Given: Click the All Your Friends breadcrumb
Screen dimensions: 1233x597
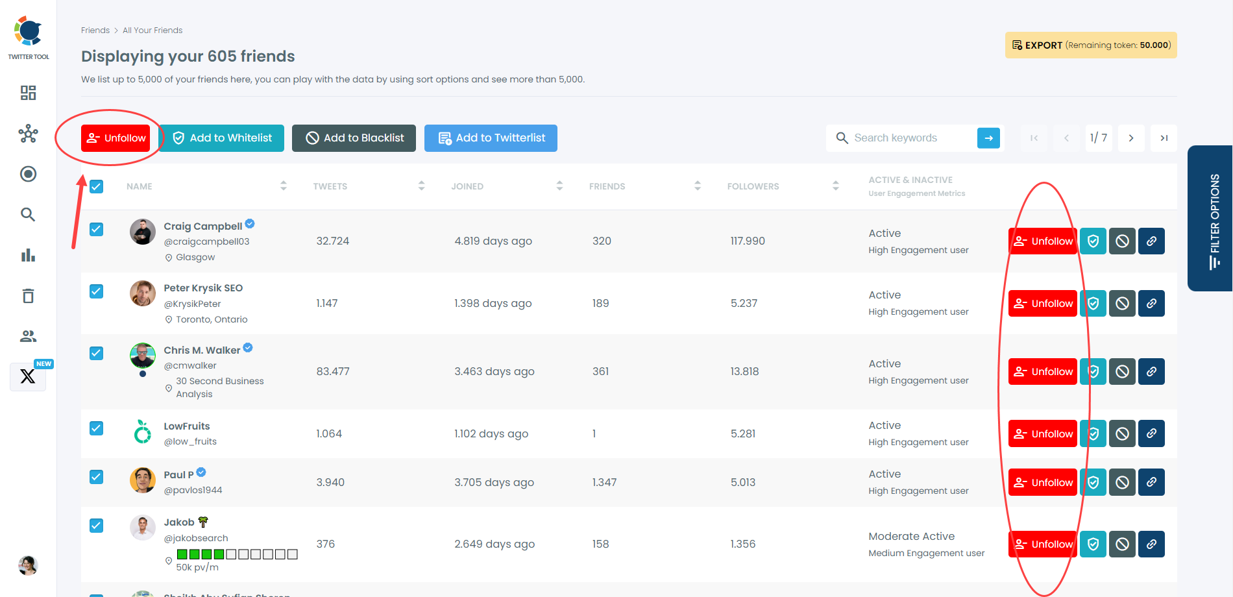Looking at the screenshot, I should [153, 30].
